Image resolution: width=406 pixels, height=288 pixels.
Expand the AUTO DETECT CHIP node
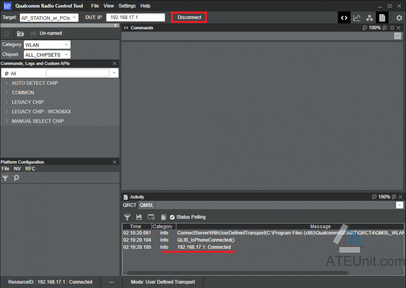coord(7,83)
